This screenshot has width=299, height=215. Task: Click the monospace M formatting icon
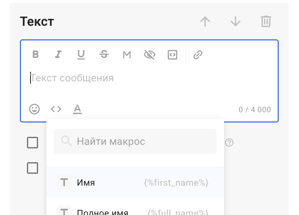pos(126,55)
